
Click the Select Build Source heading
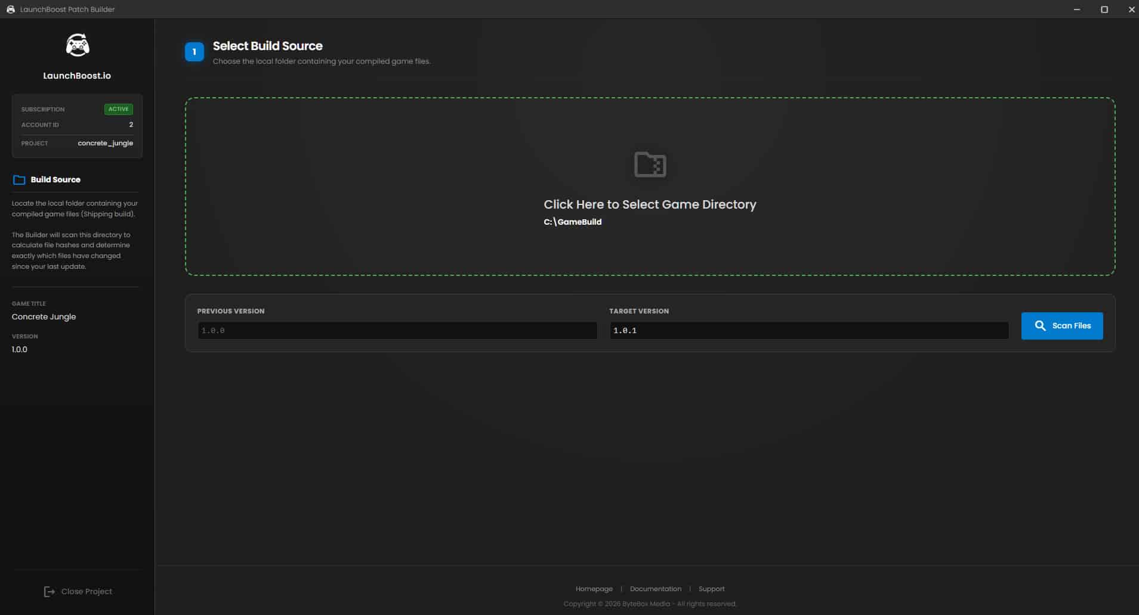tap(267, 46)
